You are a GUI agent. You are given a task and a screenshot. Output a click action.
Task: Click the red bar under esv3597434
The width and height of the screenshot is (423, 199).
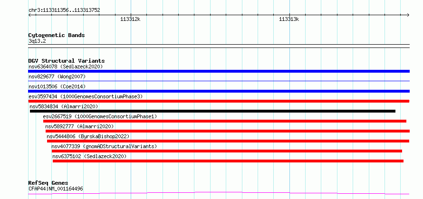219,101
